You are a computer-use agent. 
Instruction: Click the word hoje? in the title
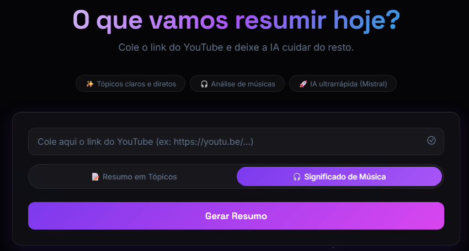click(x=367, y=20)
